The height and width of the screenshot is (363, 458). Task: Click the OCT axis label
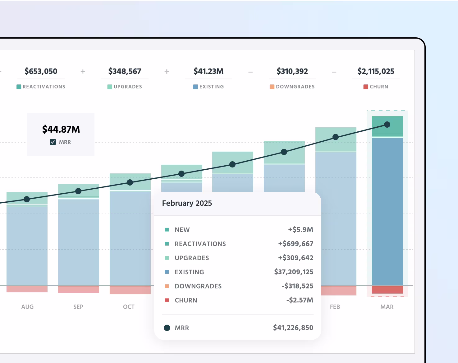129,307
